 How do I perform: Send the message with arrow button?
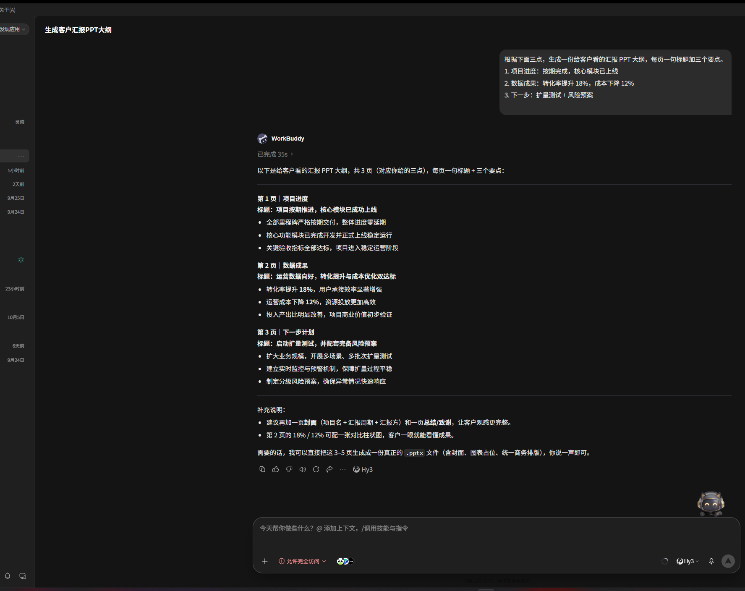pyautogui.click(x=728, y=561)
